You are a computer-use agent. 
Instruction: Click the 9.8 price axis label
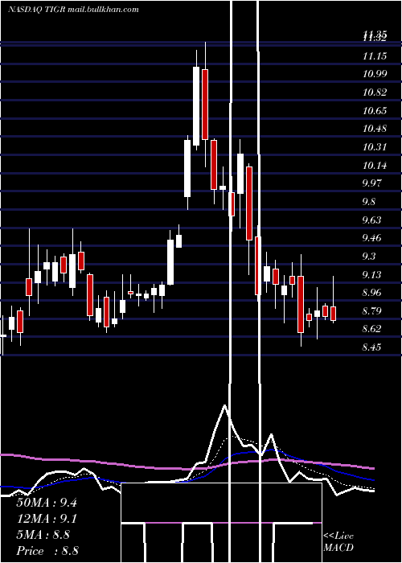369,202
